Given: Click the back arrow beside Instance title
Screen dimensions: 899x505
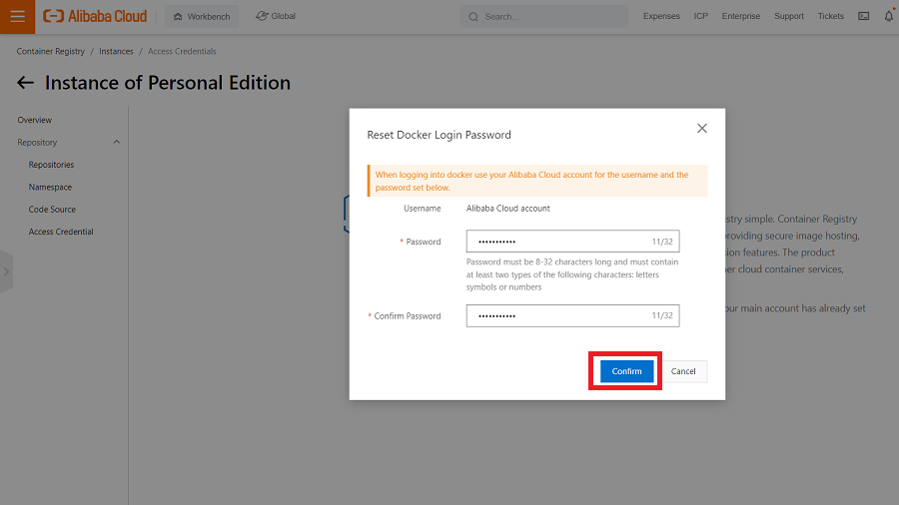Looking at the screenshot, I should [x=26, y=83].
